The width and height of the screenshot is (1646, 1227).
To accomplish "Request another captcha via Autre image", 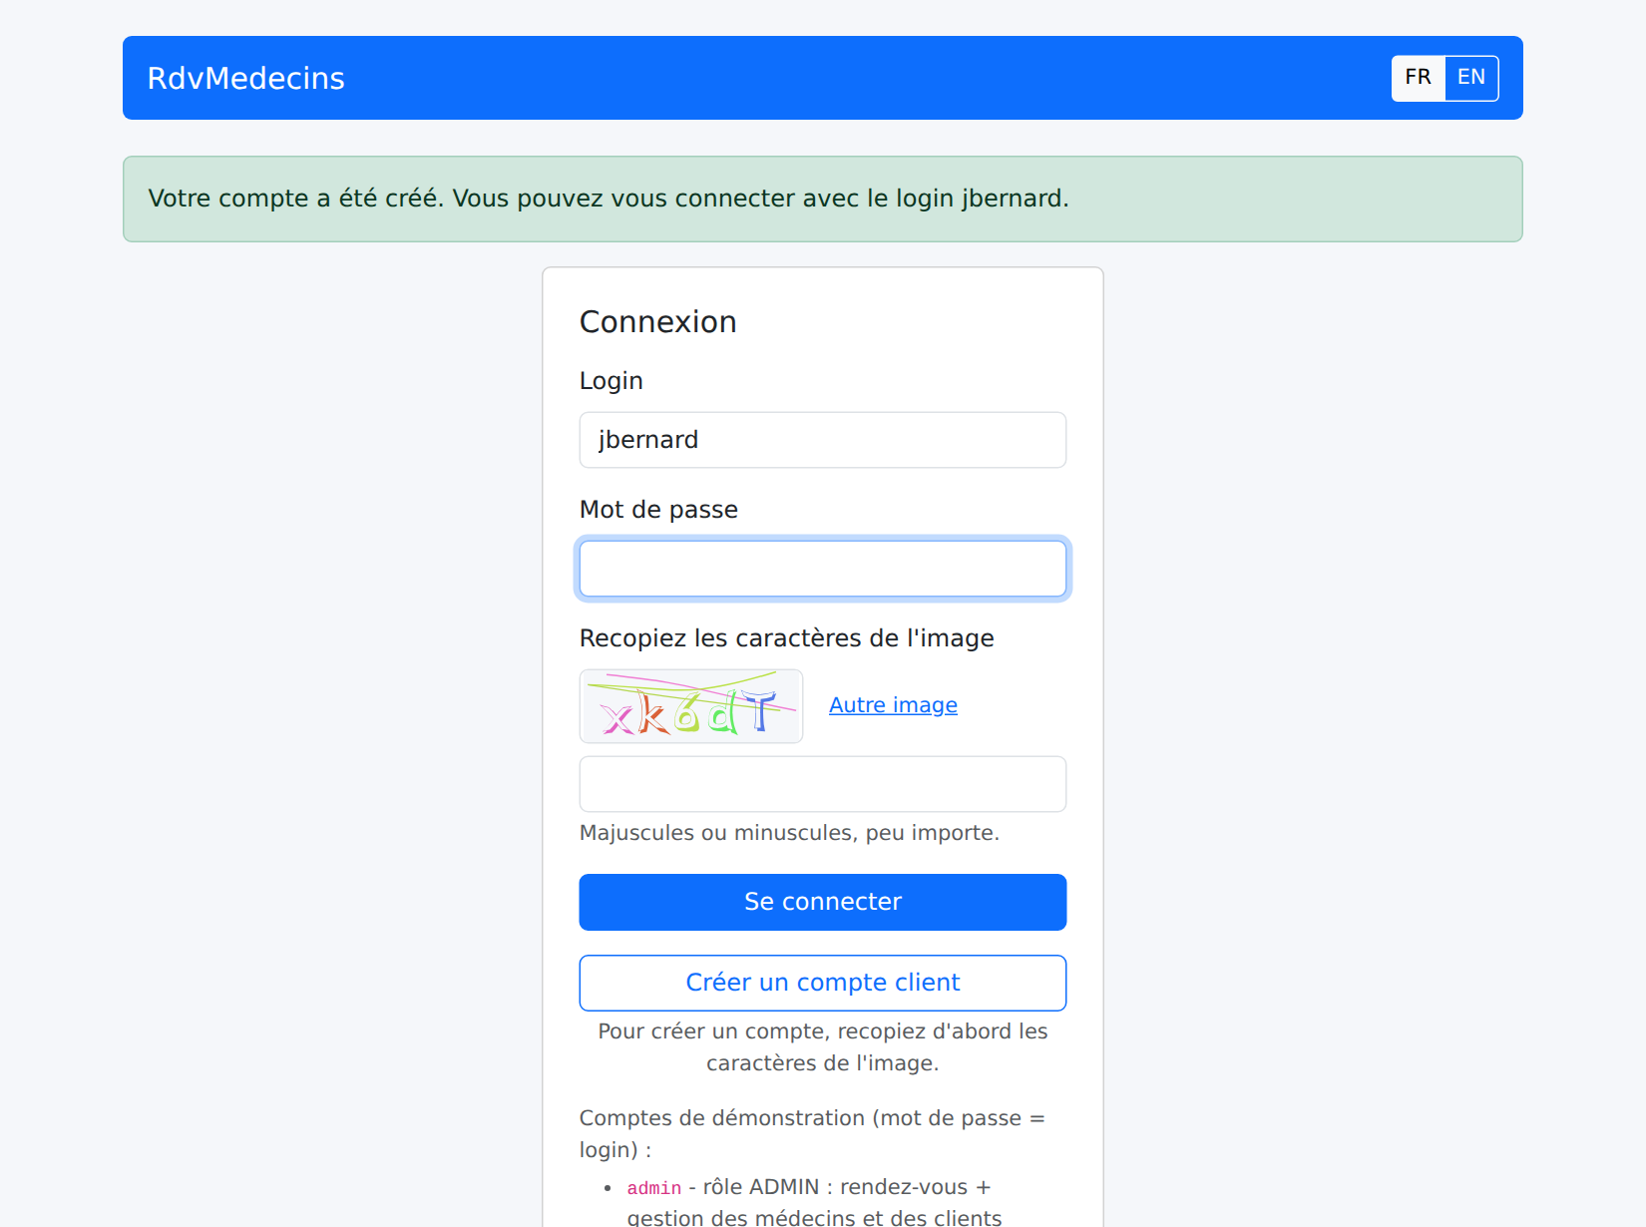I will 893,705.
